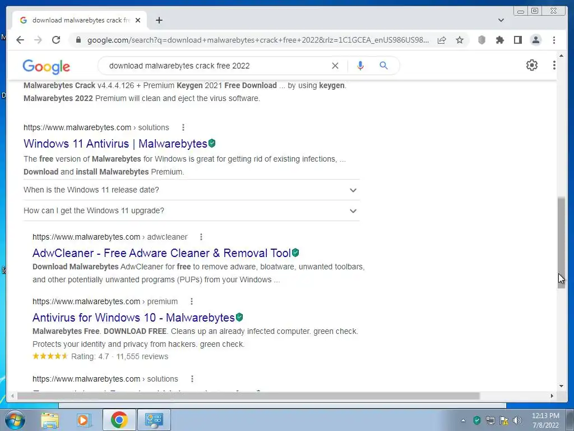Click the horizontal scrollbar thumb
The height and width of the screenshot is (431, 574).
point(248,396)
